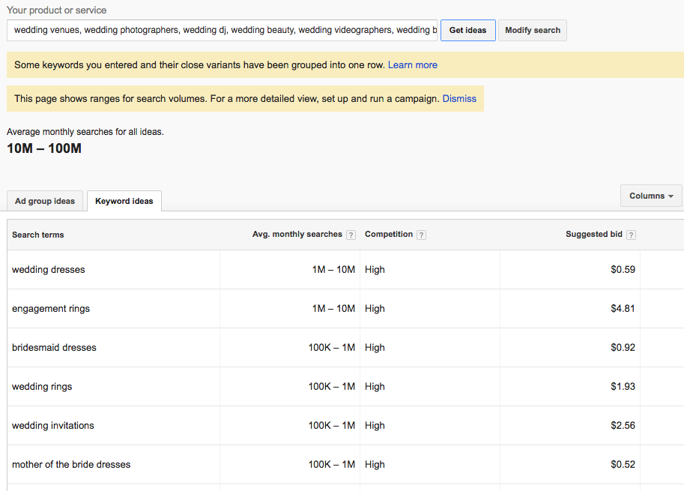This screenshot has width=684, height=491.
Task: Switch to the Ad group ideas tab
Action: click(x=45, y=201)
